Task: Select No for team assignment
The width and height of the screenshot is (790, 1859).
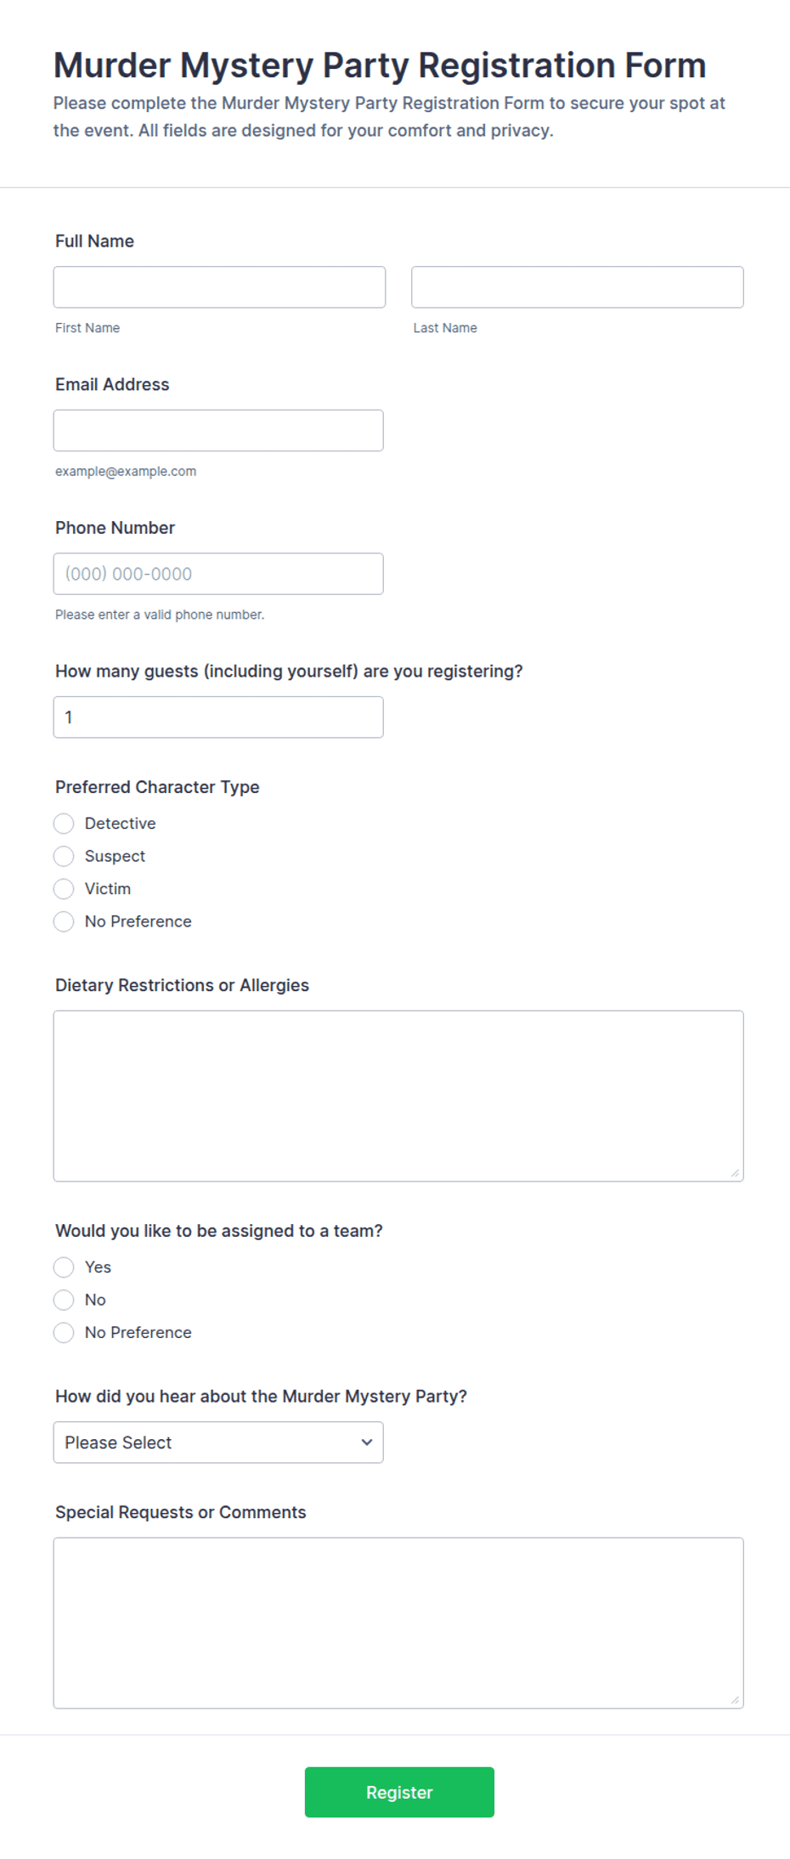Action: (x=64, y=1300)
